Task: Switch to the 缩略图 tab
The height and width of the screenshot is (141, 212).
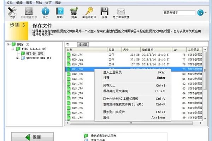Action: click(x=83, y=45)
